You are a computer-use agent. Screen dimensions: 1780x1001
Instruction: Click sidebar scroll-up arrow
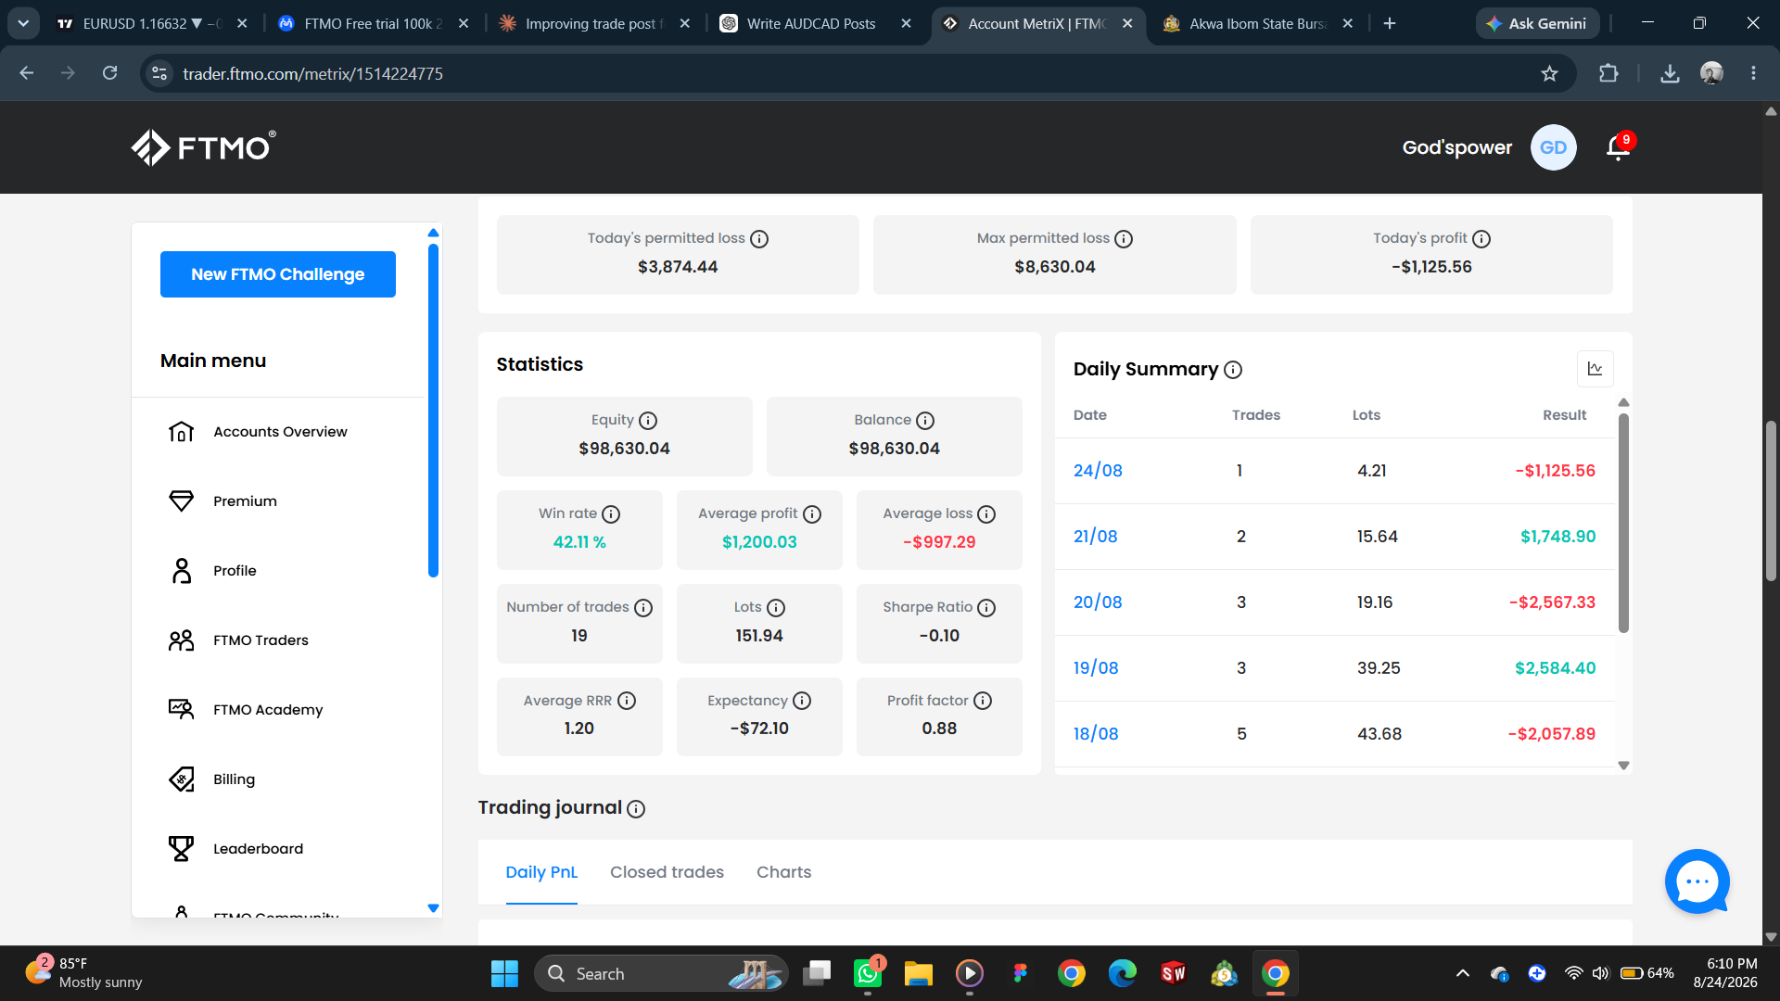click(433, 233)
